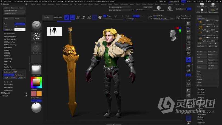This screenshot has height=125, width=222.
Task: Adjust the Draw Size slider
Action: (164, 19)
